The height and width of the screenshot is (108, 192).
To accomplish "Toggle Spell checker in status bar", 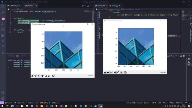I will click(x=172, y=103).
